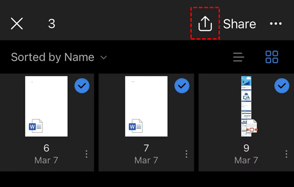Screen dimensions: 294x187
Task: Uncheck the selection on file 7
Action: (182, 85)
